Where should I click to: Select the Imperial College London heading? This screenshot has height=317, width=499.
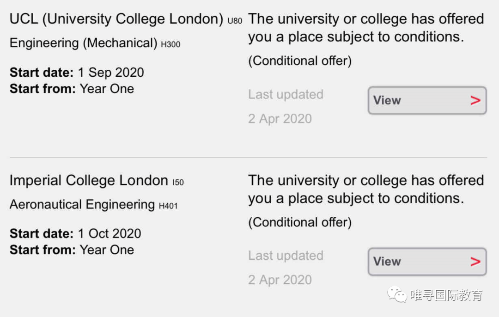pos(89,181)
